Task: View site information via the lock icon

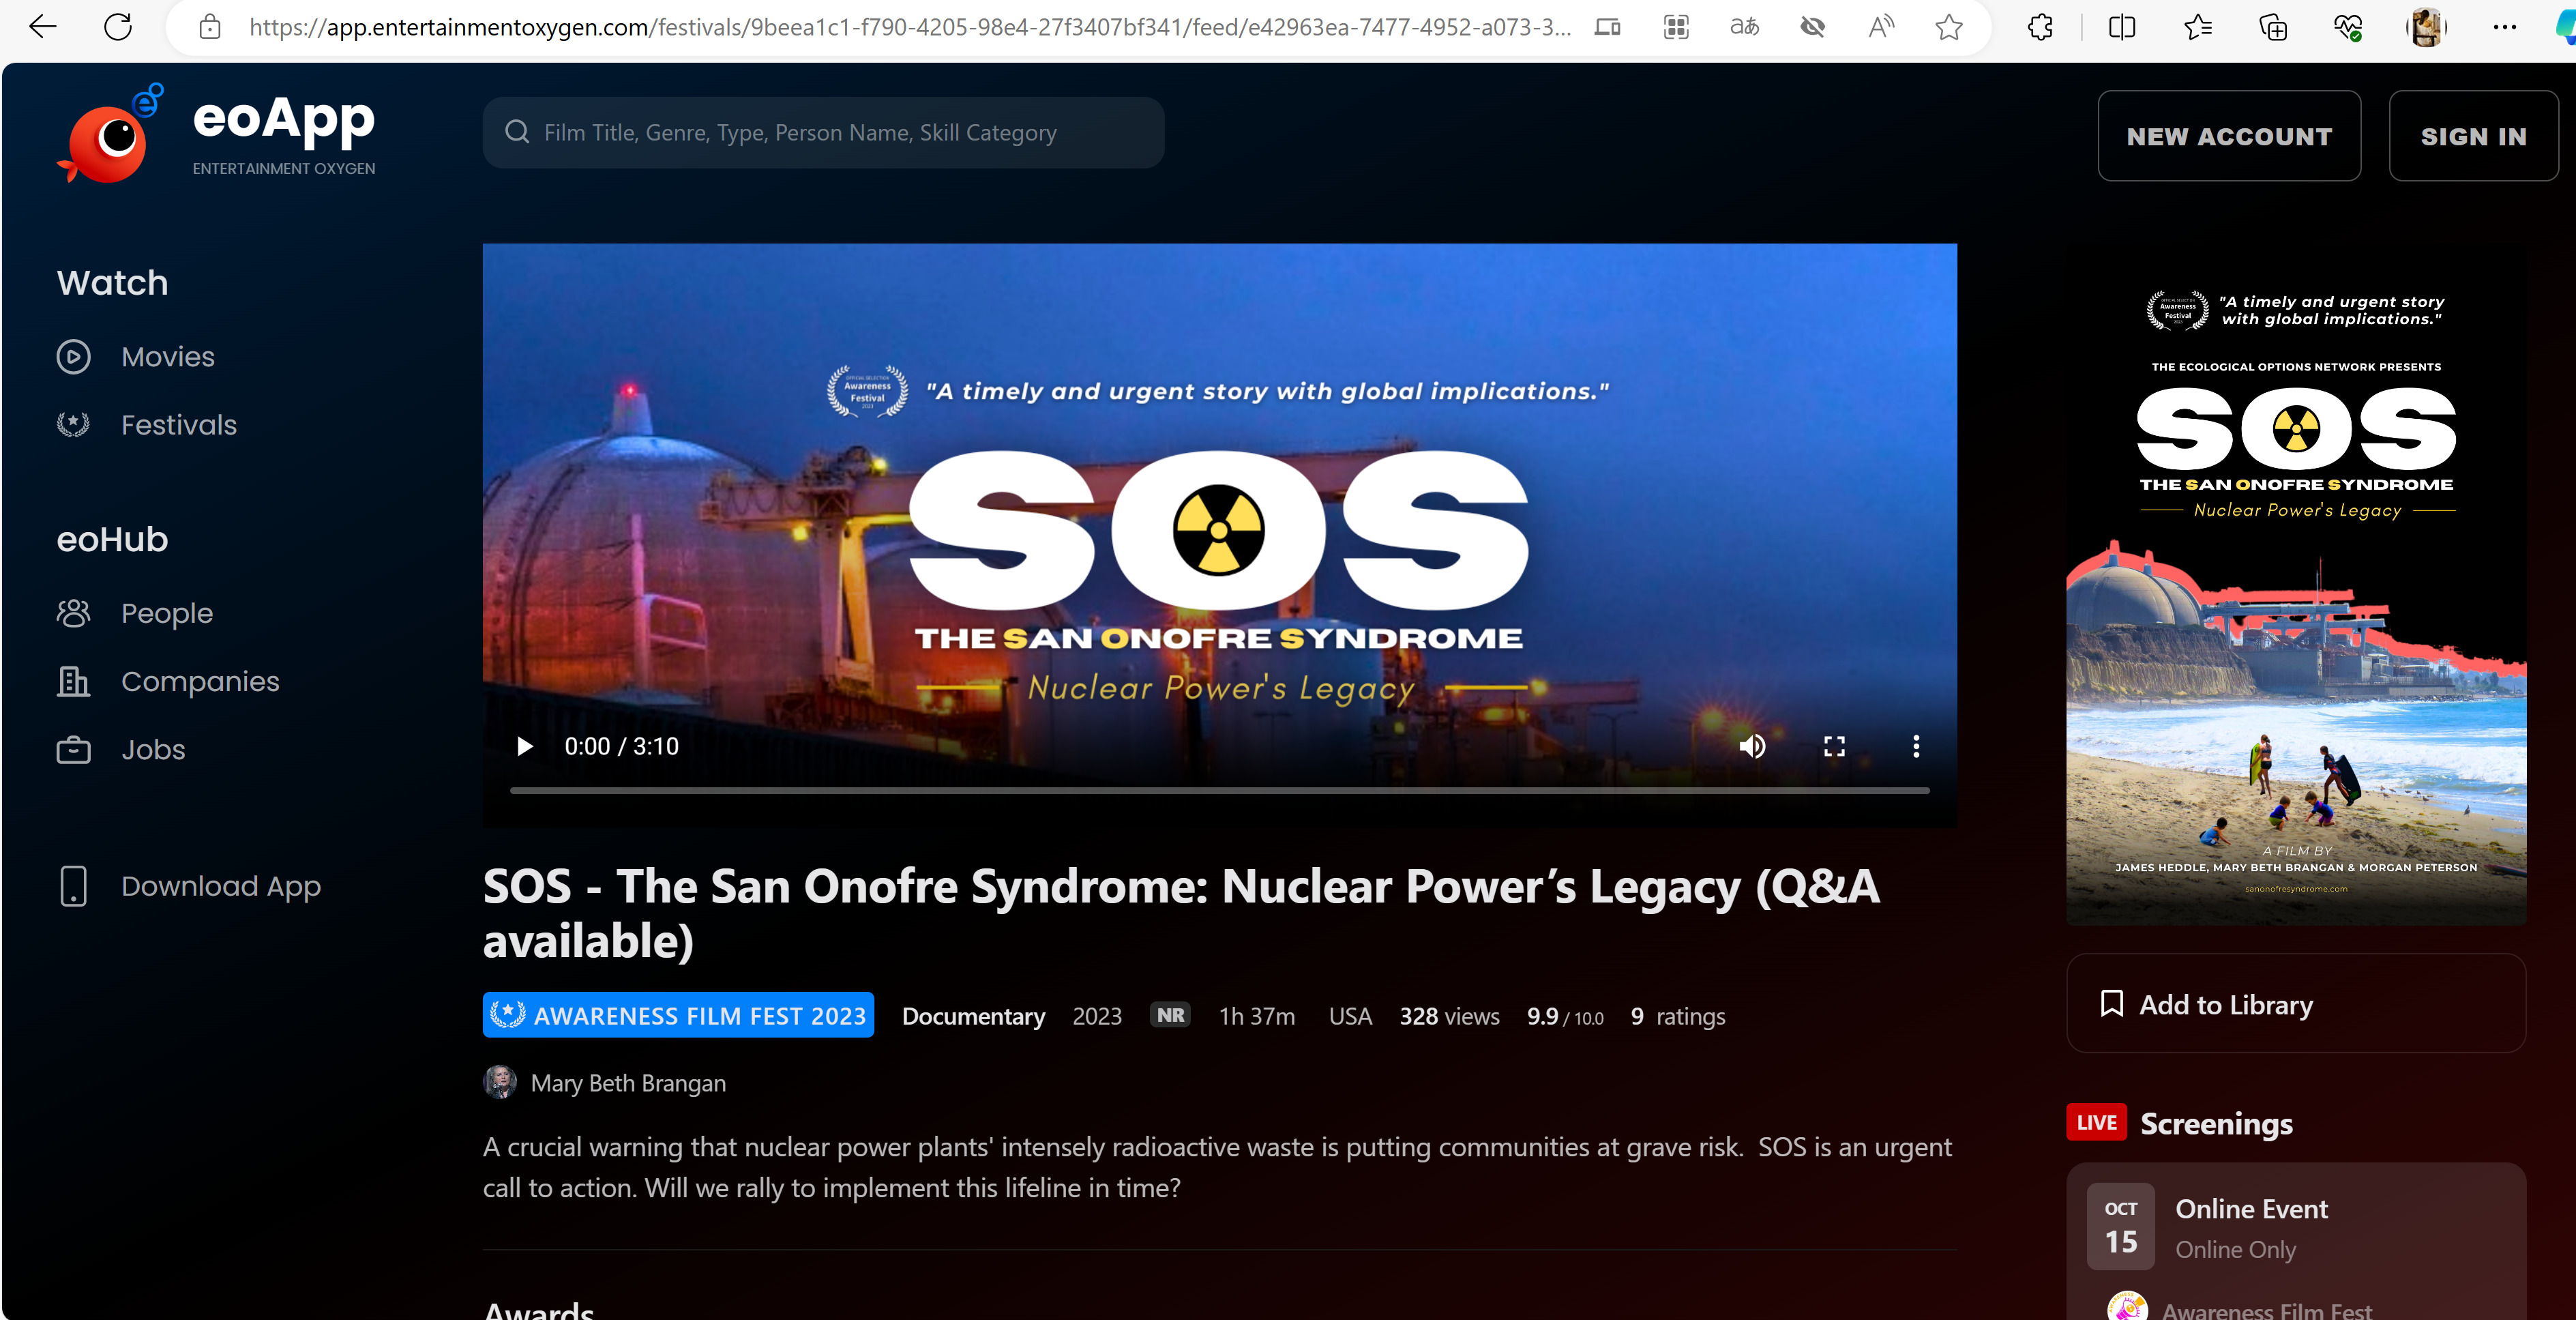Action: (x=210, y=27)
